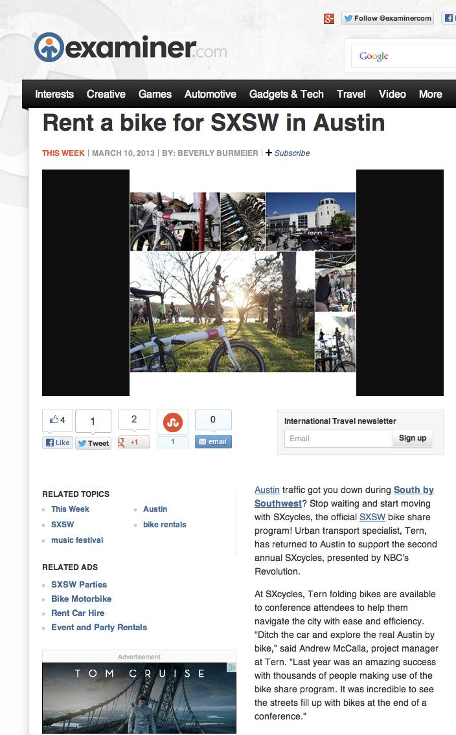Click the article title Rent a bike
Screen dimensions: 456x735
tap(214, 123)
